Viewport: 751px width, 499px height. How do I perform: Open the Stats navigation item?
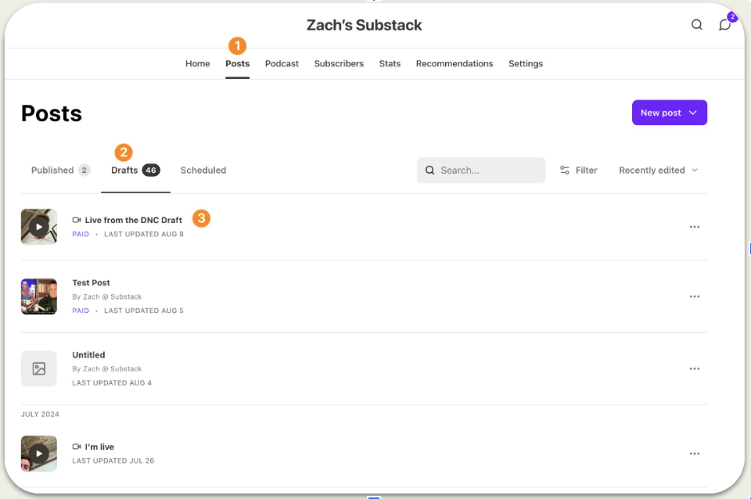coord(390,63)
